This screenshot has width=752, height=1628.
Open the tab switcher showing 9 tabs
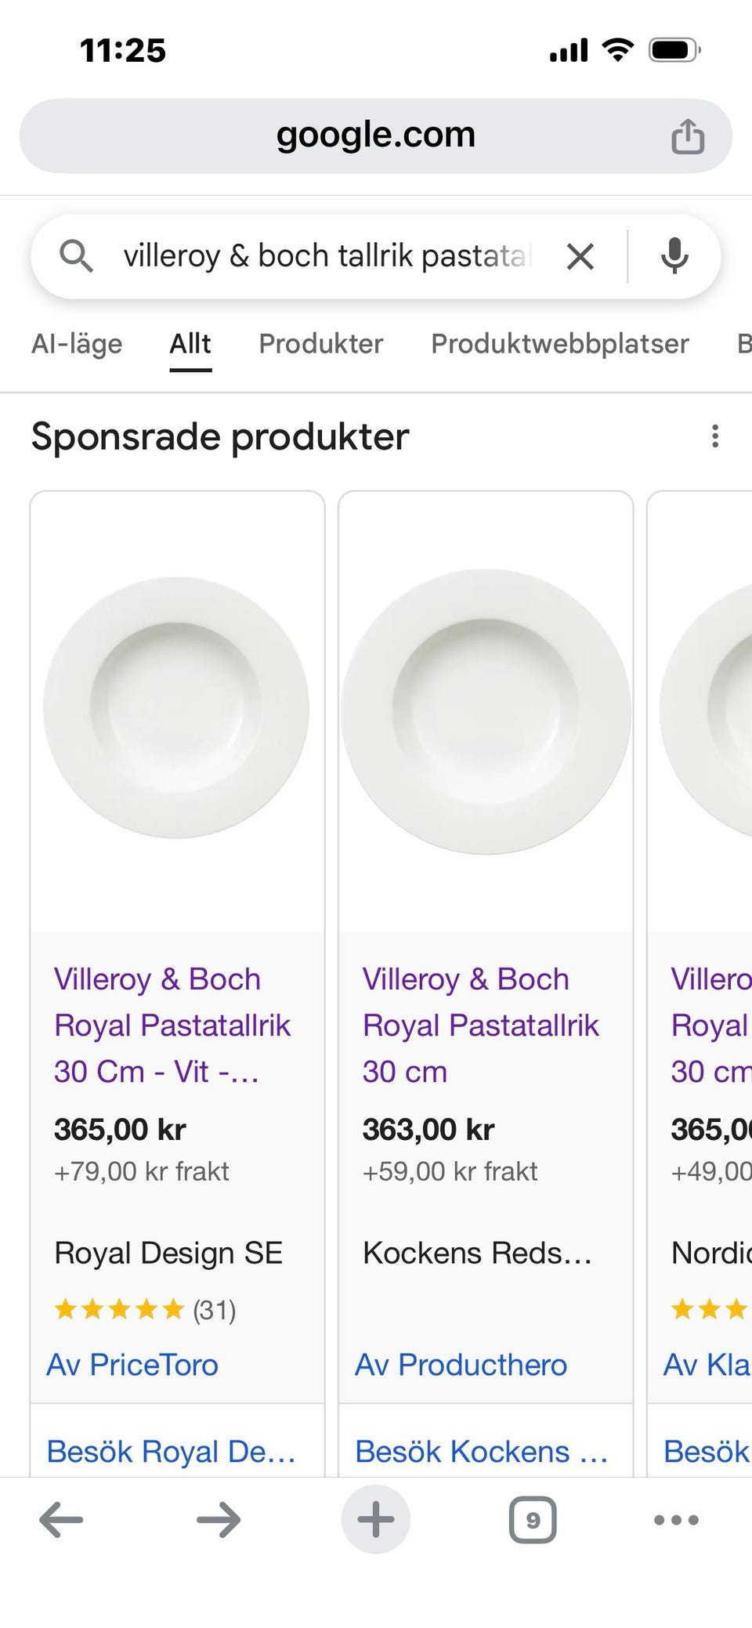click(x=533, y=1520)
